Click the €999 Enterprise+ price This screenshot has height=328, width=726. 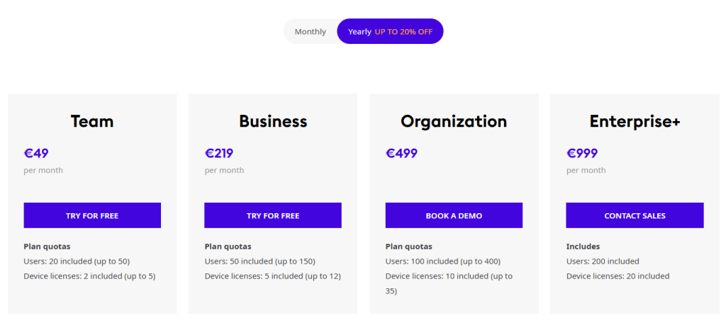pyautogui.click(x=582, y=153)
